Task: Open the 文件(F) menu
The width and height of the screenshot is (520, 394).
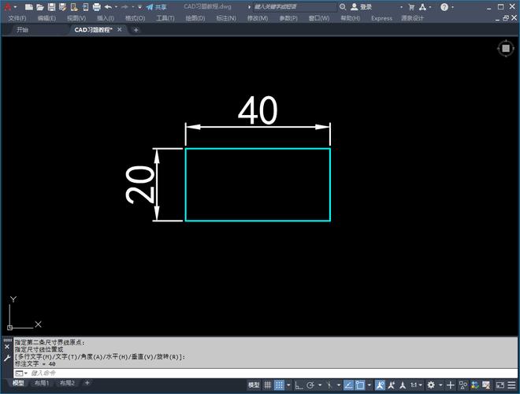Action: [x=17, y=18]
